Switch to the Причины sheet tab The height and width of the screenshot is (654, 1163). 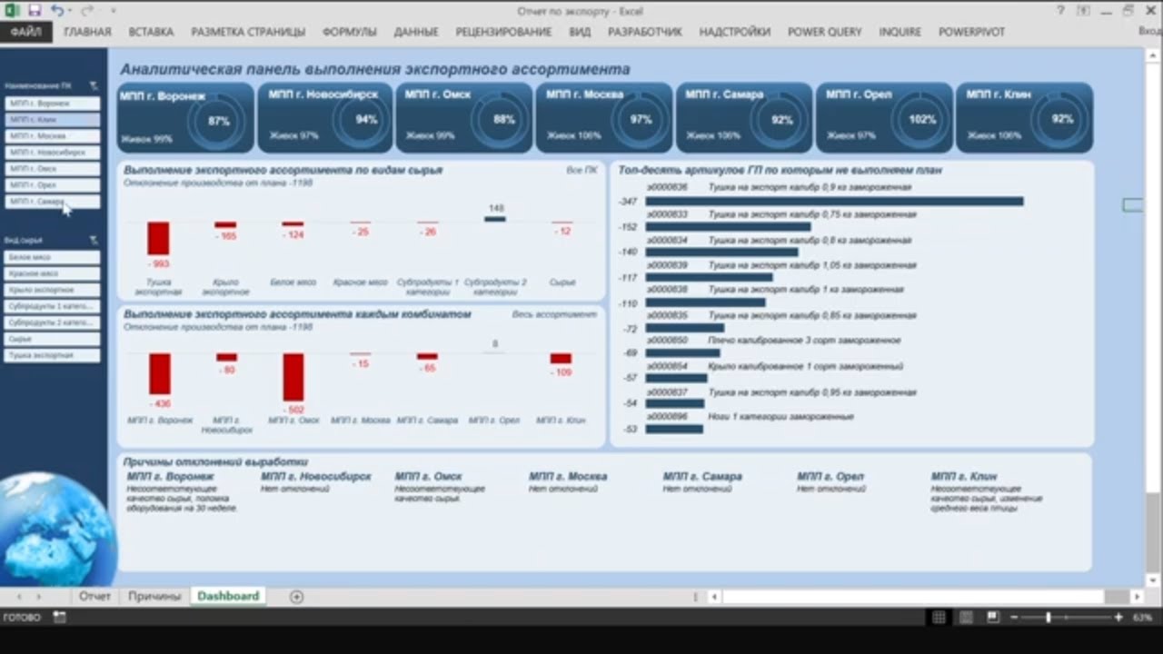click(x=154, y=597)
